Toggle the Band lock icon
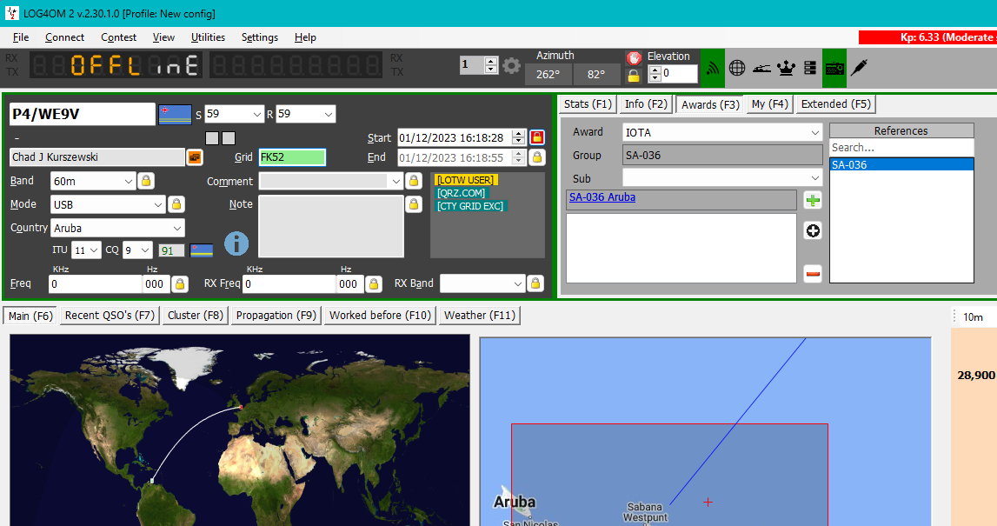The width and height of the screenshot is (997, 526). [146, 181]
